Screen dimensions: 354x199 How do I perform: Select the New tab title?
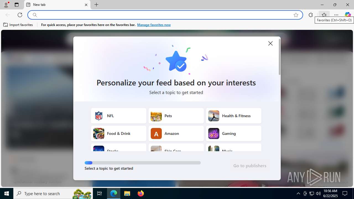point(39,5)
